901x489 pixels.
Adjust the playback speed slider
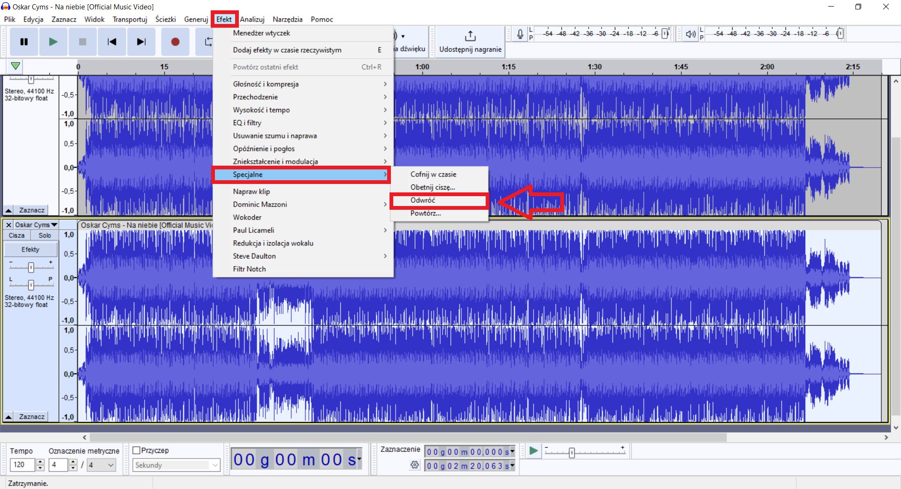pyautogui.click(x=572, y=452)
